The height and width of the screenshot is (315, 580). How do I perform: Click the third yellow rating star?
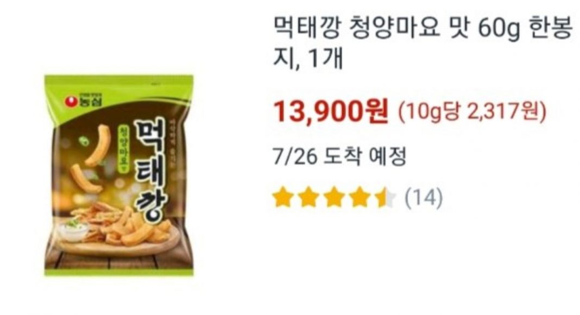tap(335, 197)
